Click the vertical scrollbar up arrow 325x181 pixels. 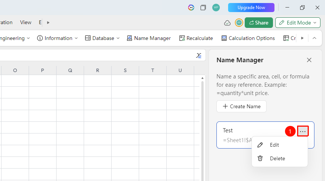tap(202, 78)
